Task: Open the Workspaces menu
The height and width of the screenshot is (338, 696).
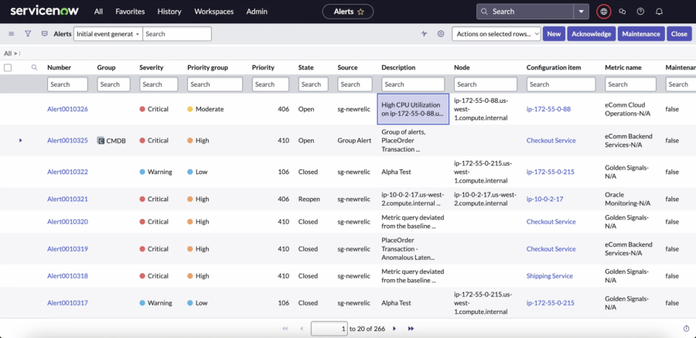Action: [x=214, y=12]
